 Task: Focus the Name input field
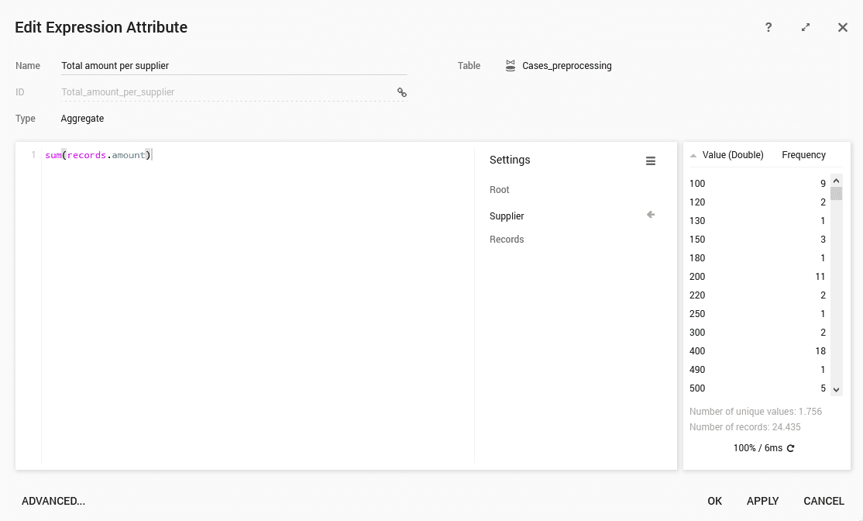click(x=233, y=66)
